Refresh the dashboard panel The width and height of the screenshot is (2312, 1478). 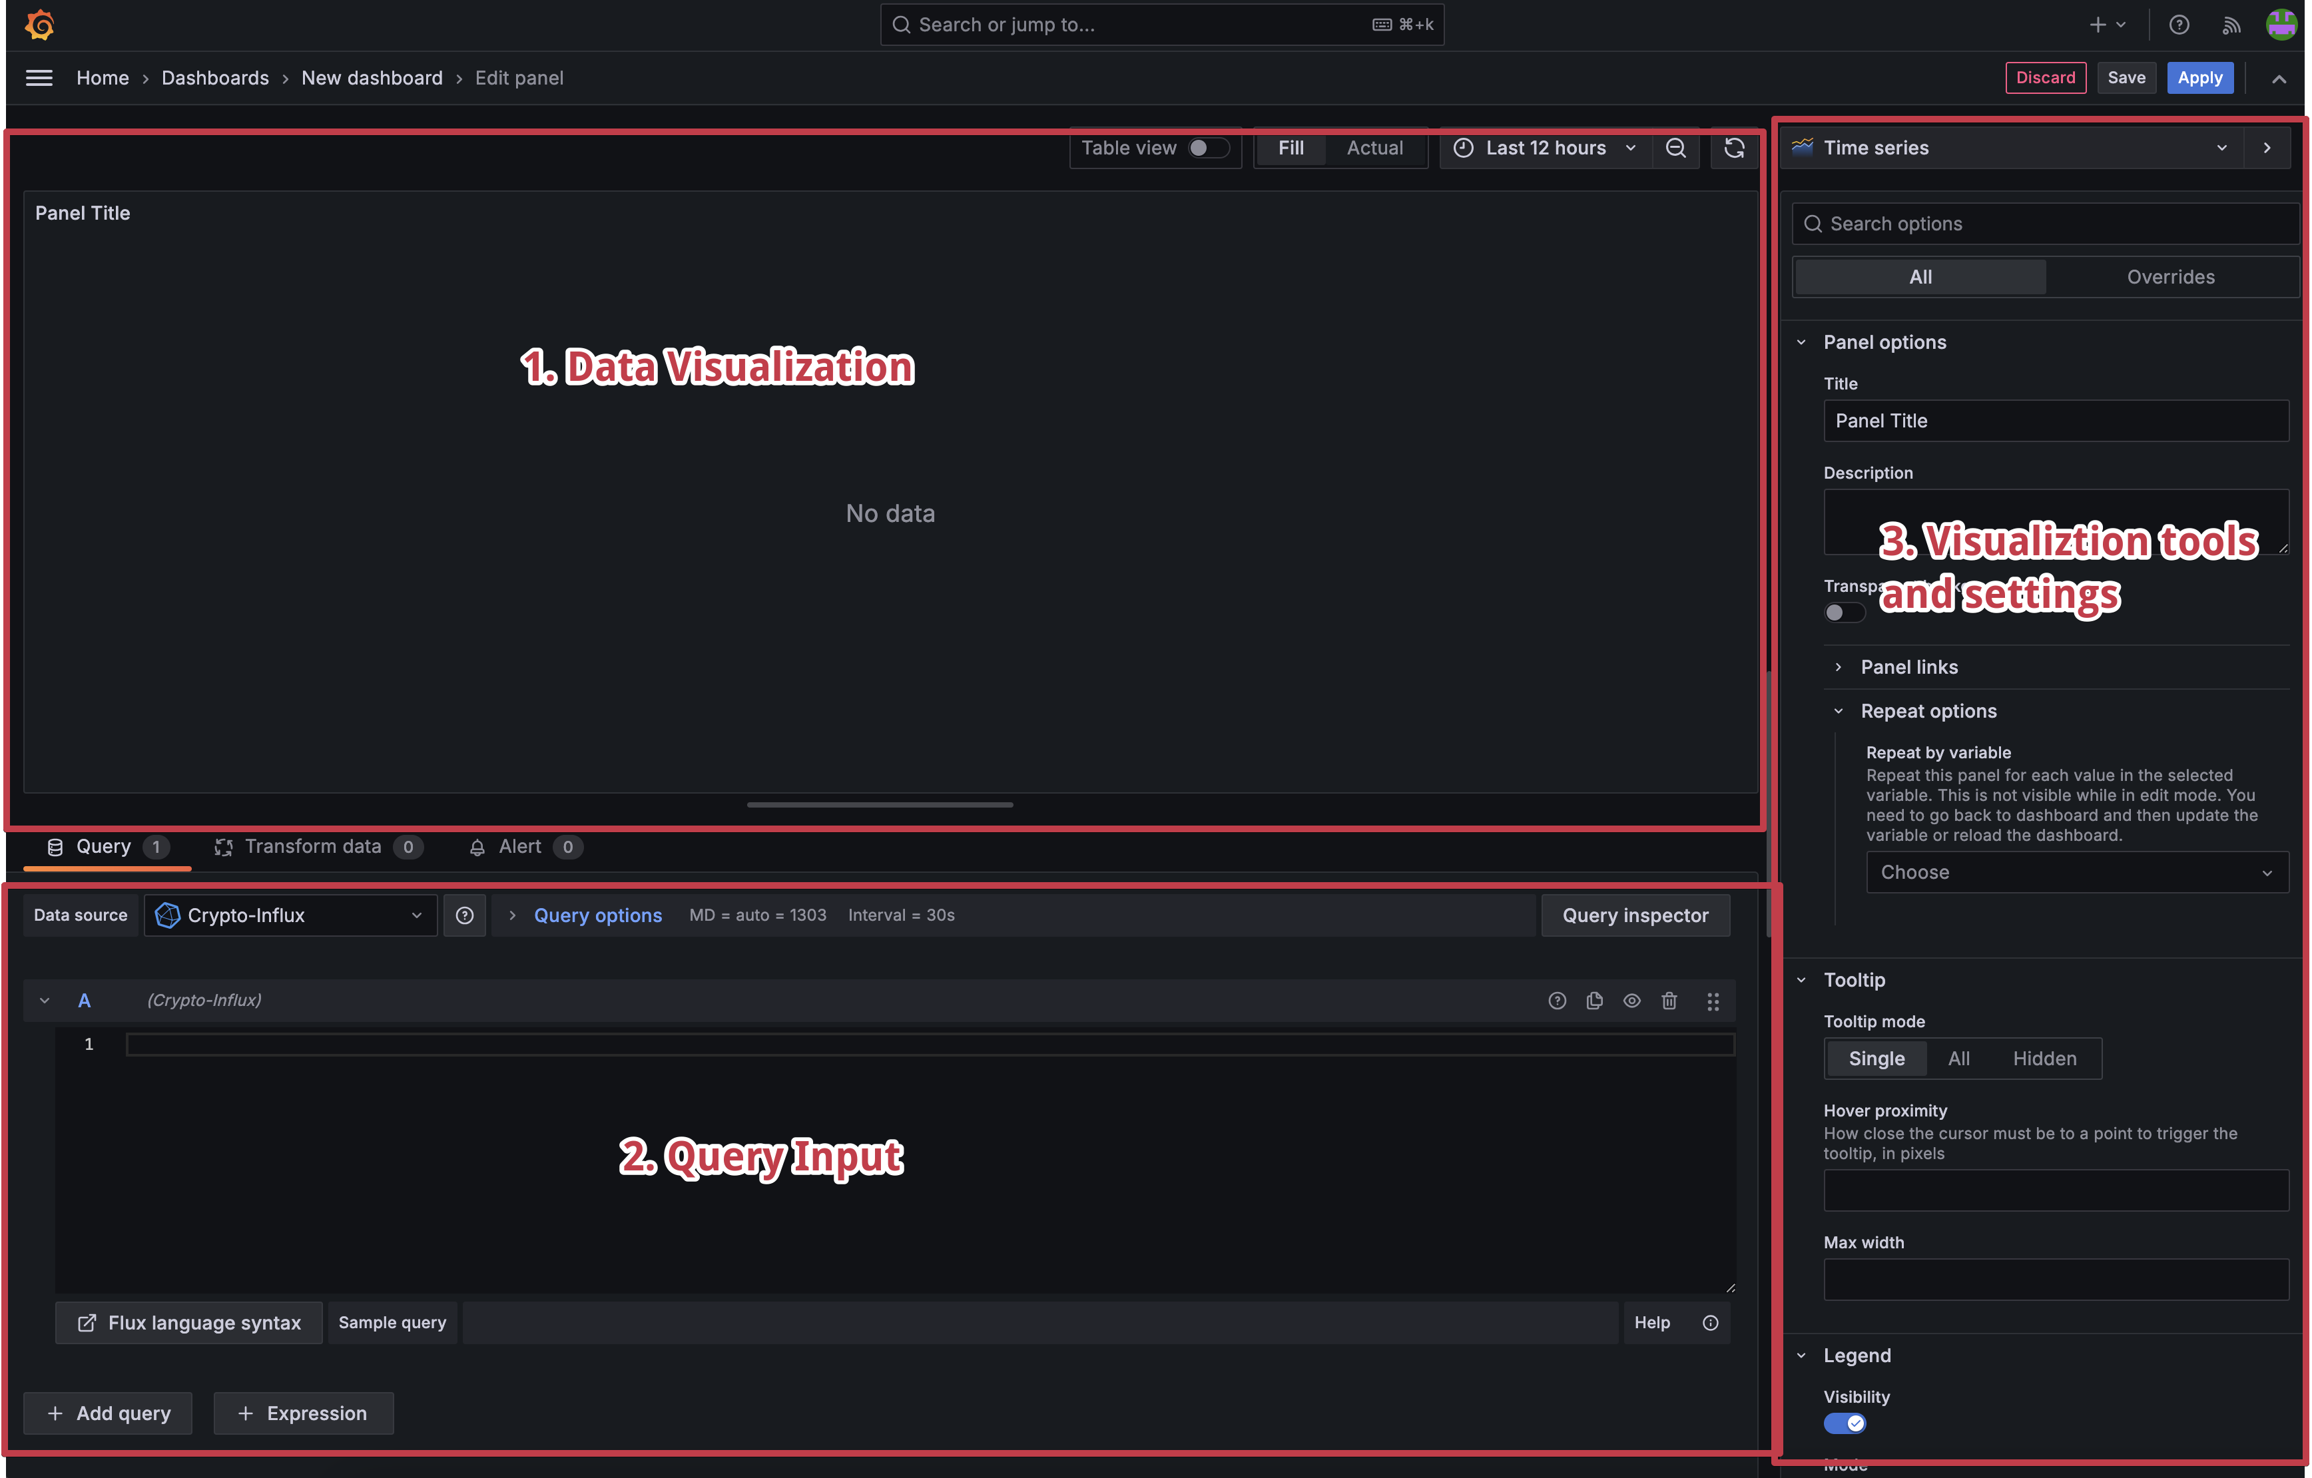tap(1734, 148)
